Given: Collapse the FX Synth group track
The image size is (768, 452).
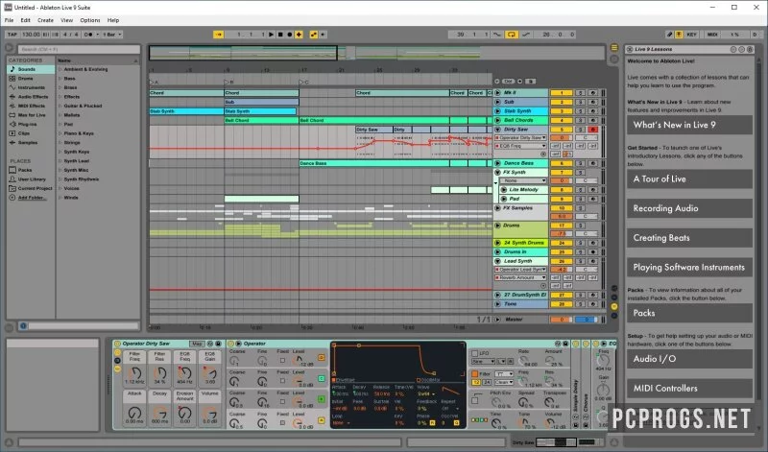Looking at the screenshot, I should click(x=497, y=173).
